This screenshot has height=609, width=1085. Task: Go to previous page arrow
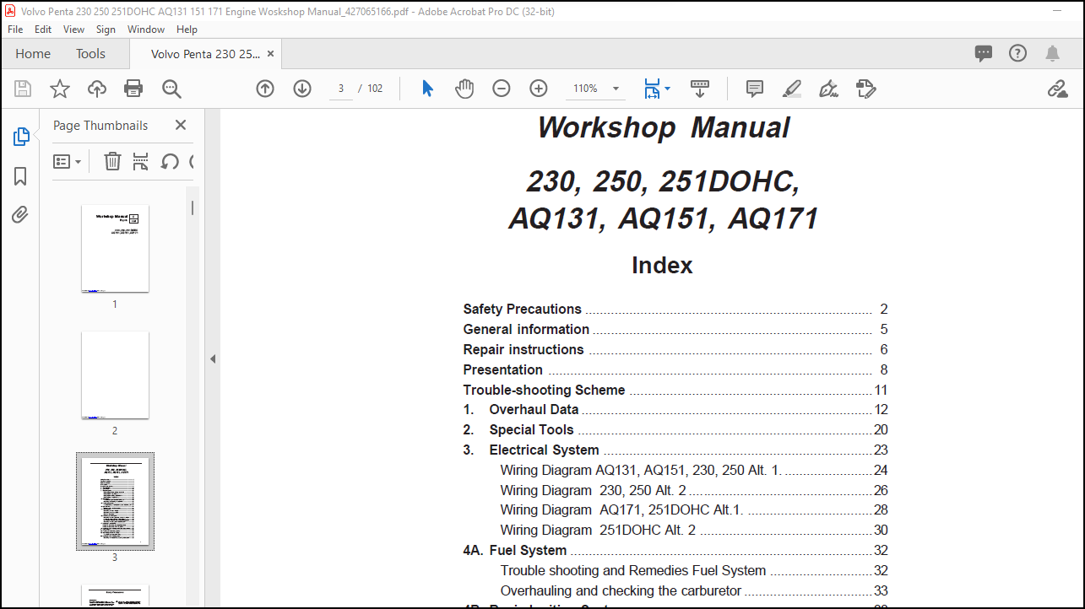coord(265,89)
